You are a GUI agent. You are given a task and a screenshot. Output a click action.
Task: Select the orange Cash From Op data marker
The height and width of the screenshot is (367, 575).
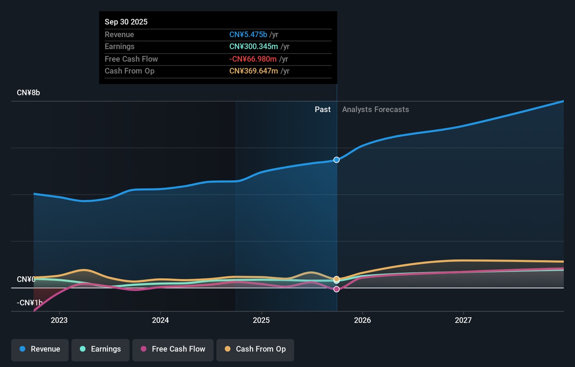pyautogui.click(x=337, y=278)
